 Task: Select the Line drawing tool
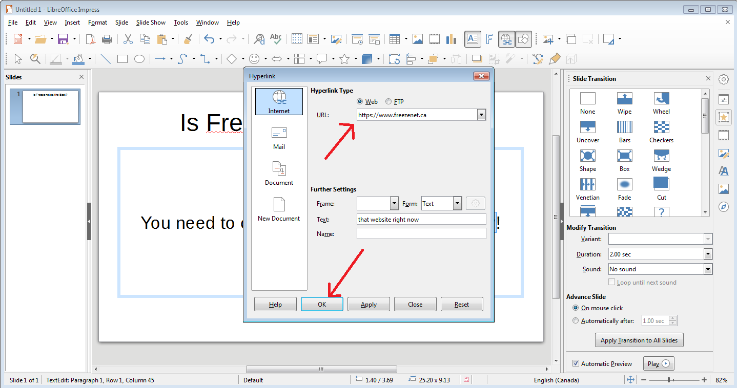[x=105, y=59]
